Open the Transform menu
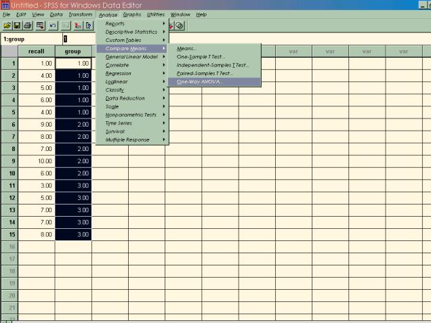This screenshot has height=323, width=431. click(80, 14)
